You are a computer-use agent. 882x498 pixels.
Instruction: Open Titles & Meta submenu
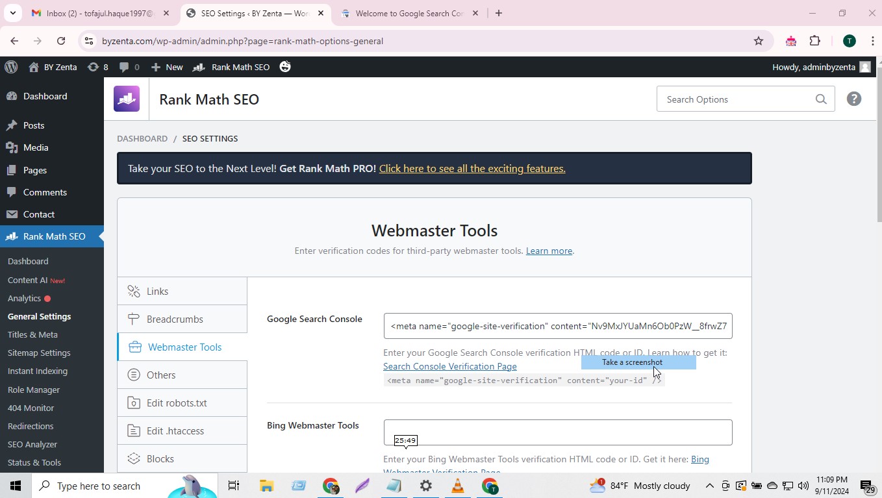(32, 334)
